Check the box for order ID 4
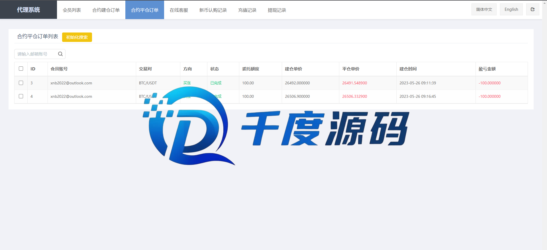 (x=21, y=96)
